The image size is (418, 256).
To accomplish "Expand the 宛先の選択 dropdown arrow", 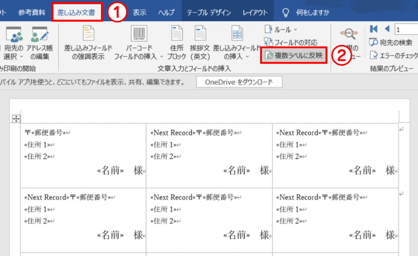I will [22, 57].
